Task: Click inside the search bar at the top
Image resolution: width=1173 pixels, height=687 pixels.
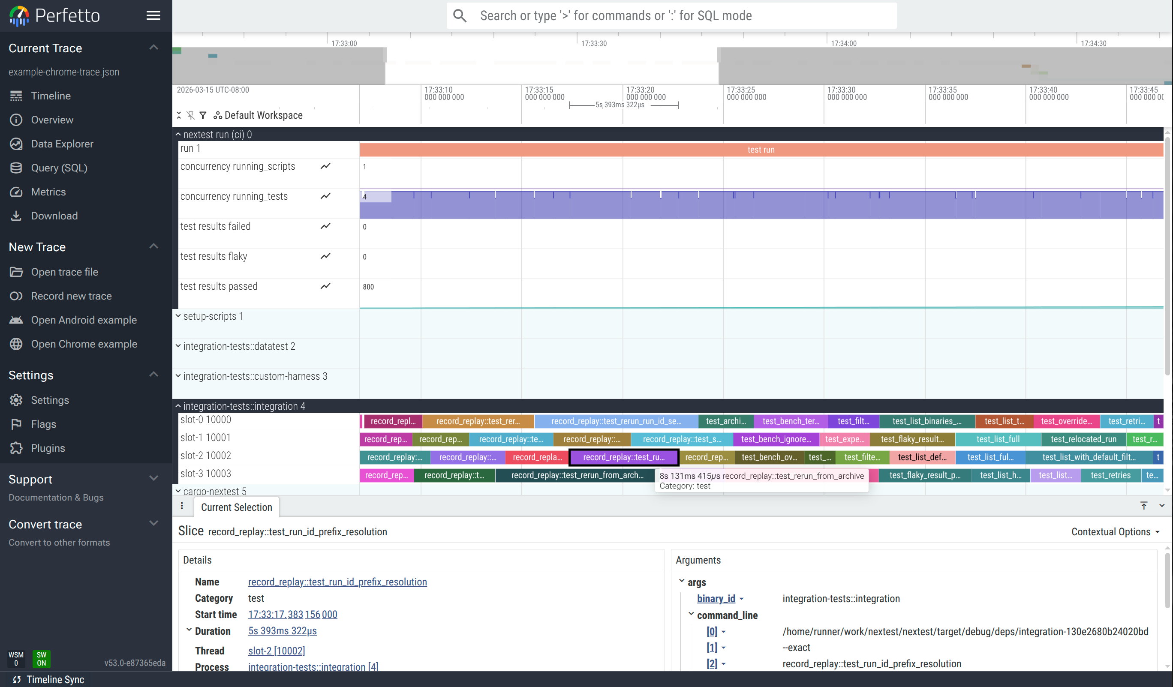Action: [670, 15]
